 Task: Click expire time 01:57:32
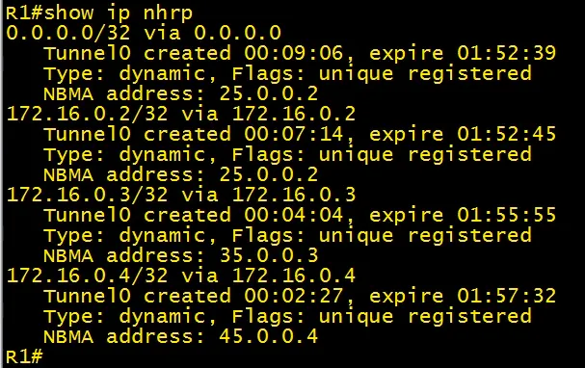click(507, 296)
